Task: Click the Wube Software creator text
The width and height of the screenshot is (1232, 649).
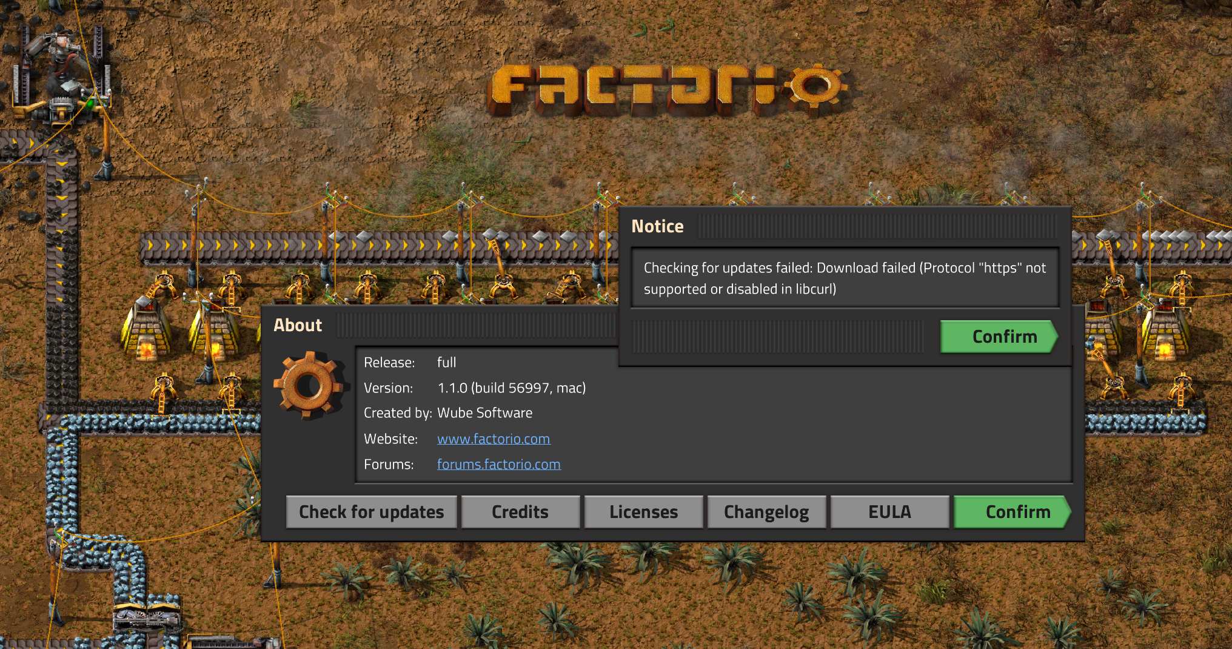Action: click(x=484, y=413)
